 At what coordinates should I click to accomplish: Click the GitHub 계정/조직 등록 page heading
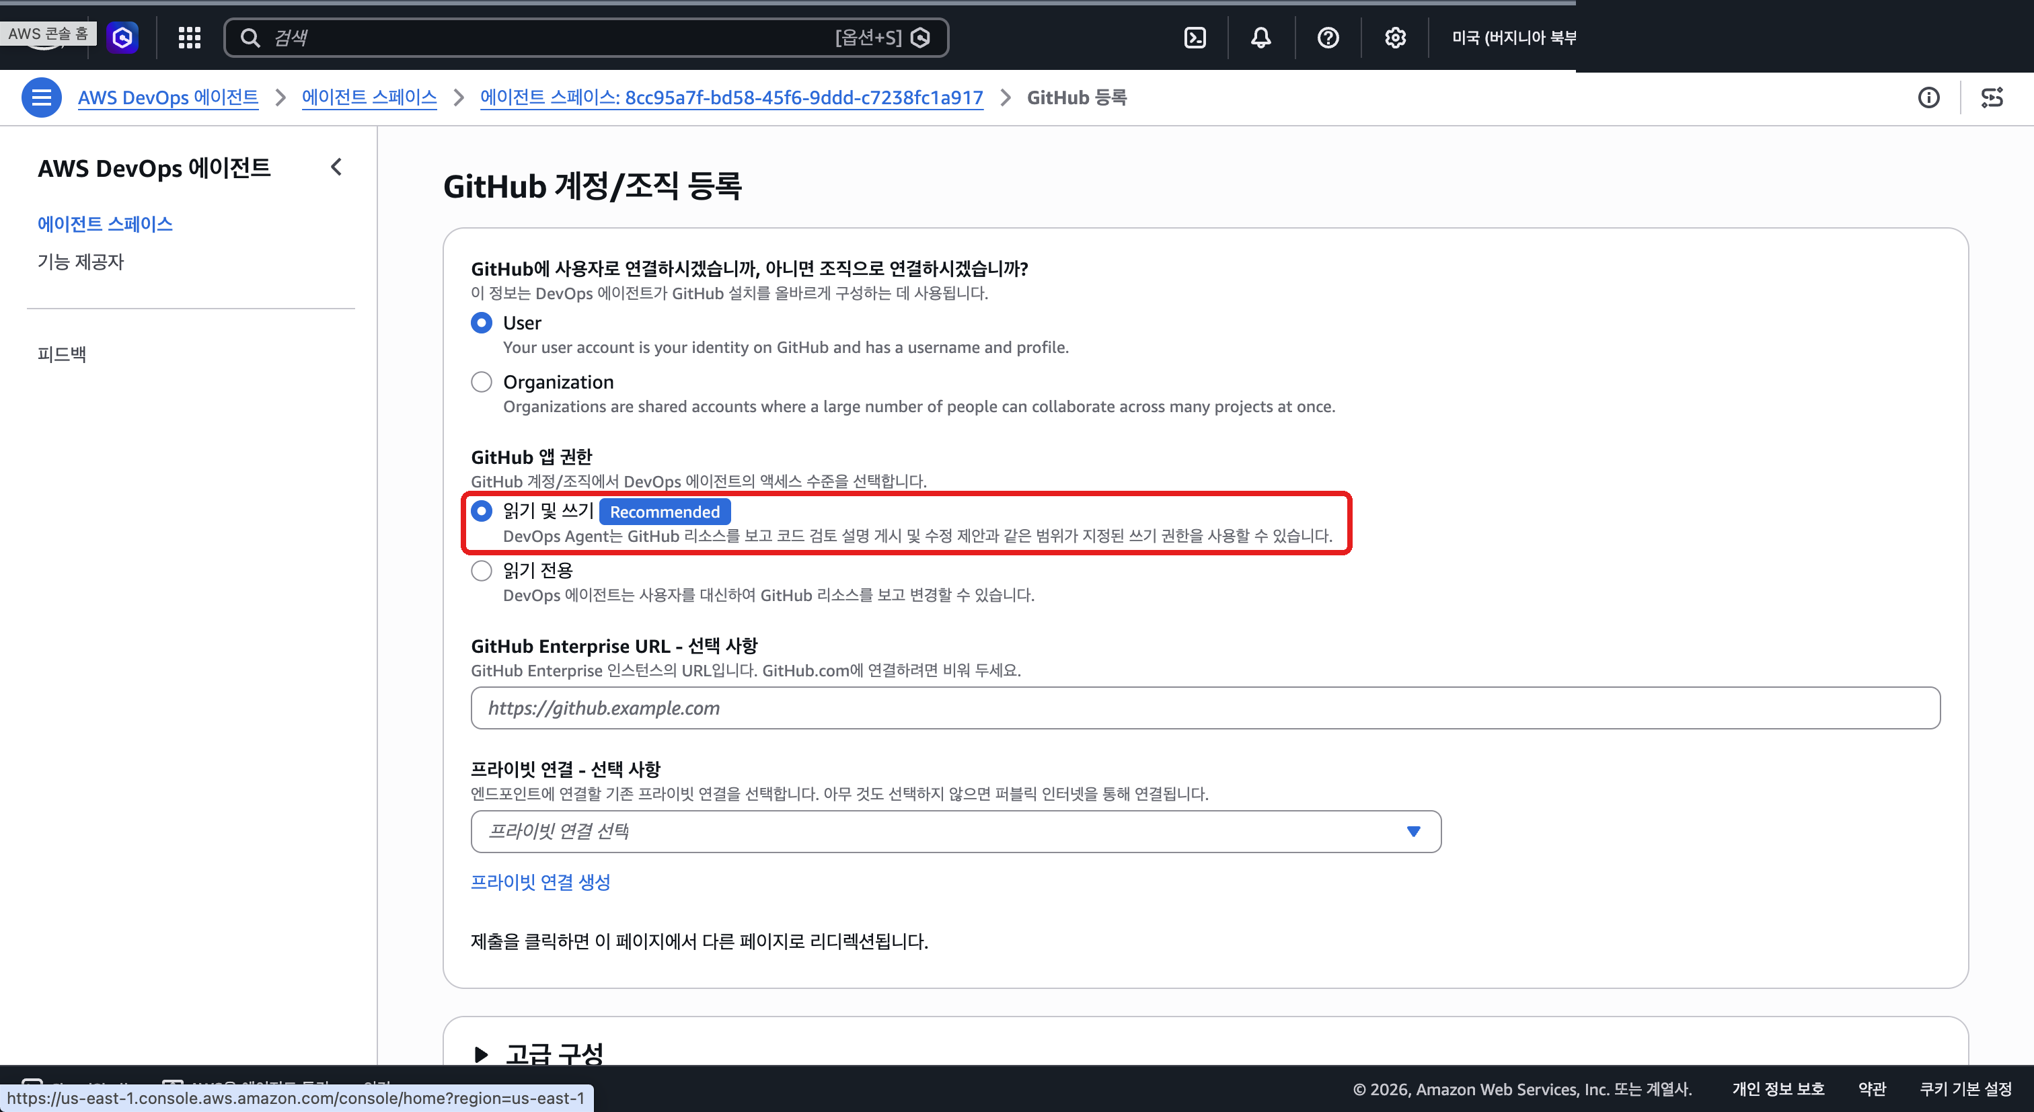click(x=592, y=186)
